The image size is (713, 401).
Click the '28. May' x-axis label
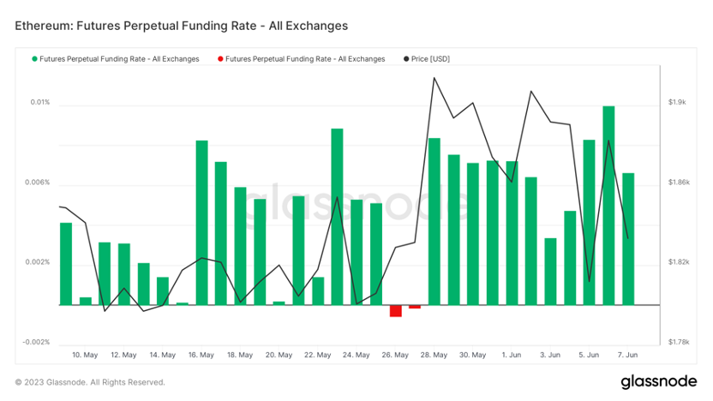[434, 354]
